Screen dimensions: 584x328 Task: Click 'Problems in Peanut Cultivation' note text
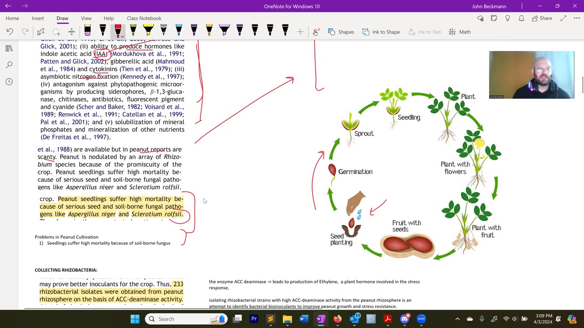tap(67, 237)
